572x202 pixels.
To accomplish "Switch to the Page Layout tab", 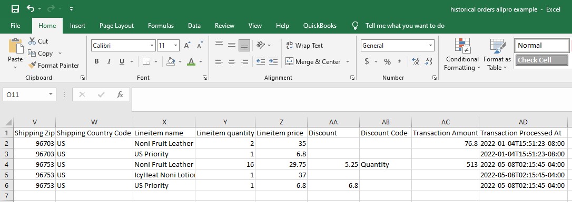I will tap(116, 26).
